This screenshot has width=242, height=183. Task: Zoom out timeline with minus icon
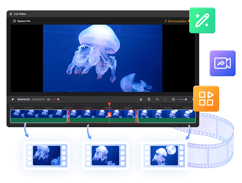point(173,99)
